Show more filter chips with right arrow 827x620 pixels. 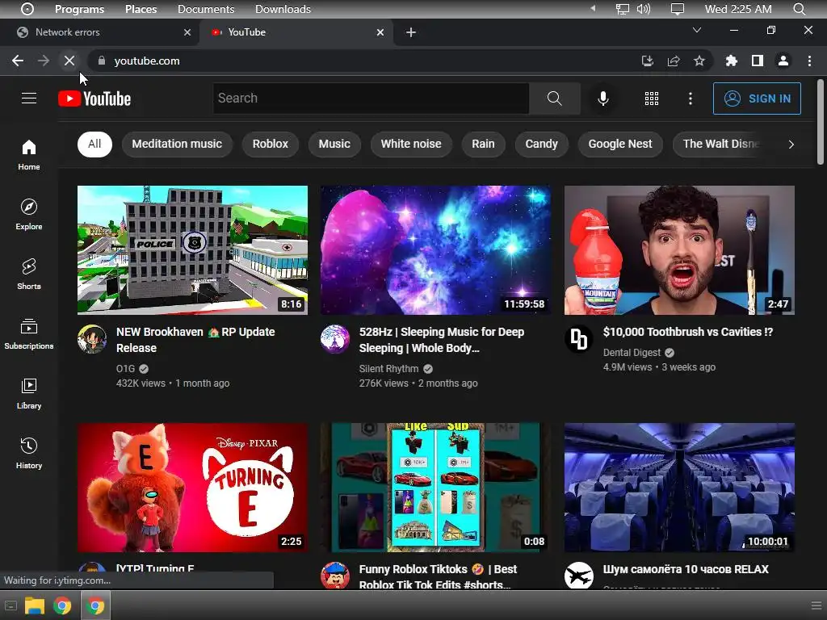coord(791,145)
